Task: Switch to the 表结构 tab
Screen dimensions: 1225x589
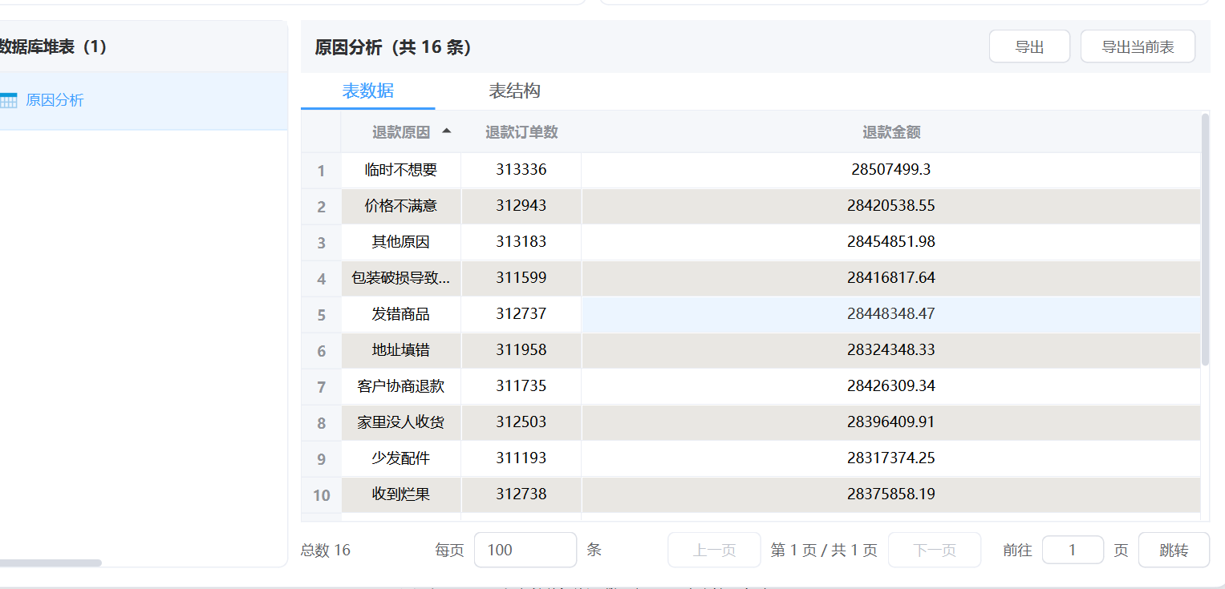Action: [x=514, y=91]
